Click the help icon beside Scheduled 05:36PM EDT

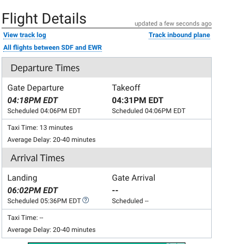click(x=86, y=200)
